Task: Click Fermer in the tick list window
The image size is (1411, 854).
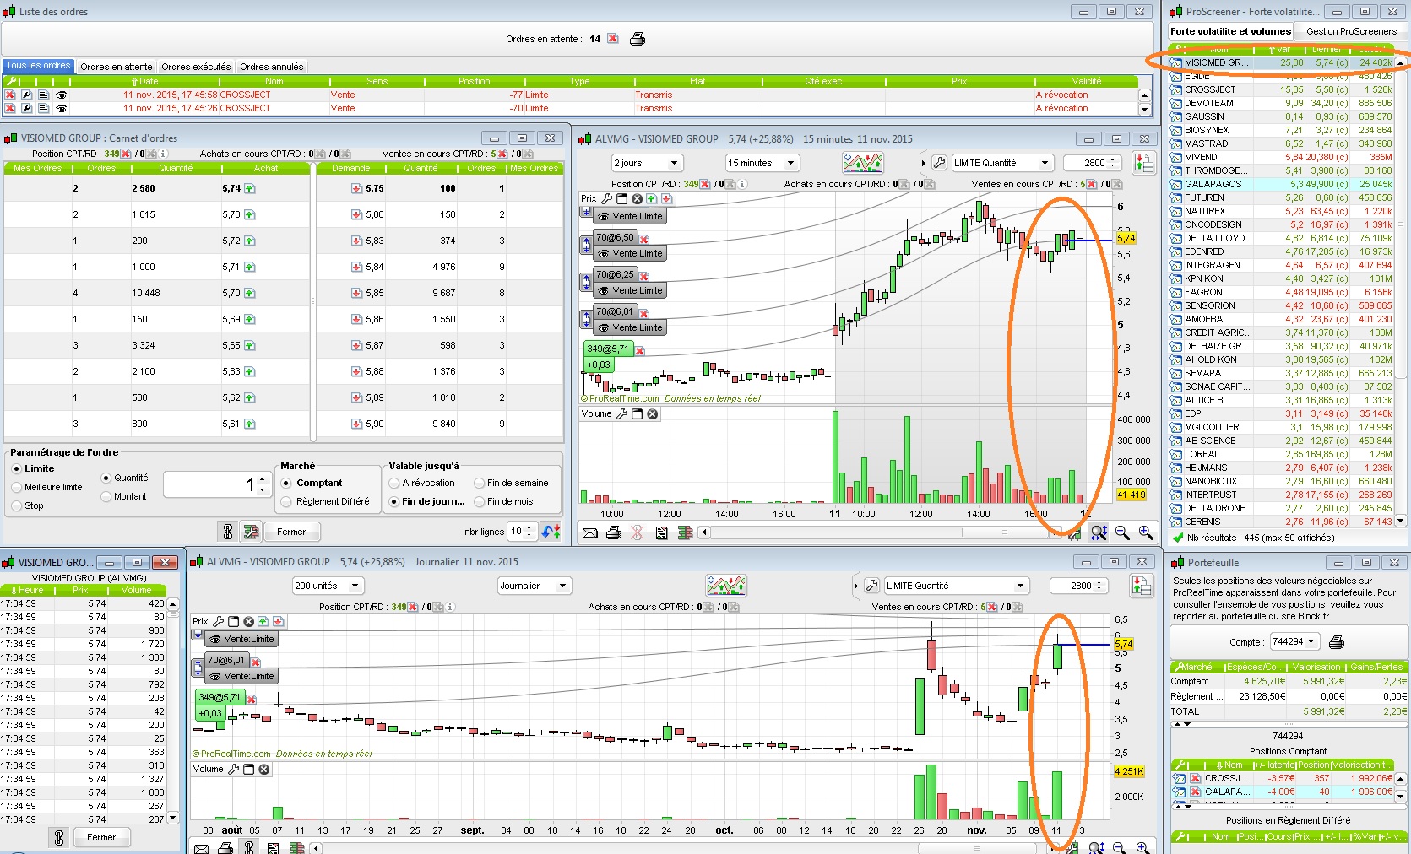Action: (x=101, y=837)
